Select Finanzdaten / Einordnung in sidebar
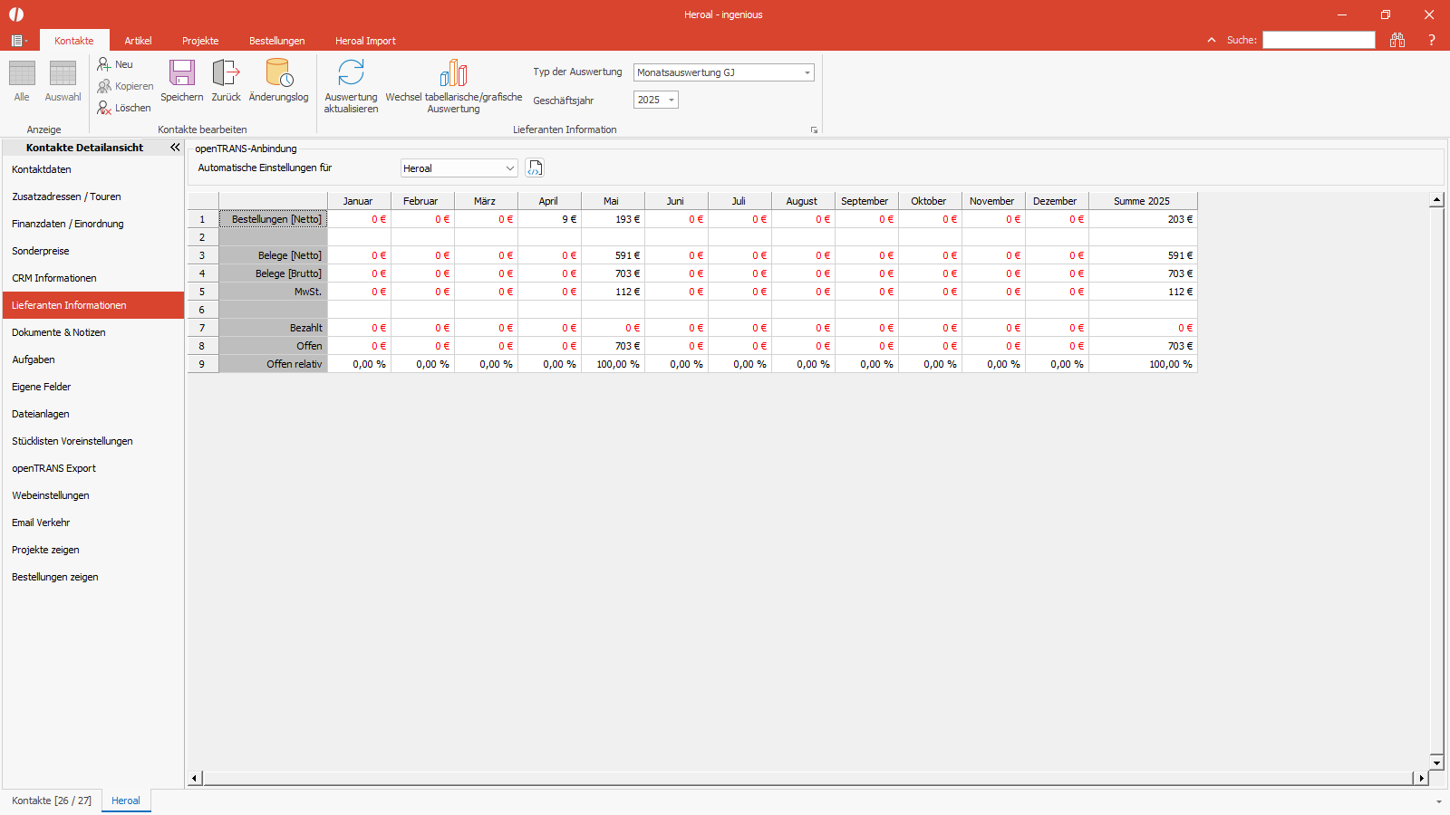The image size is (1450, 815). tap(68, 224)
